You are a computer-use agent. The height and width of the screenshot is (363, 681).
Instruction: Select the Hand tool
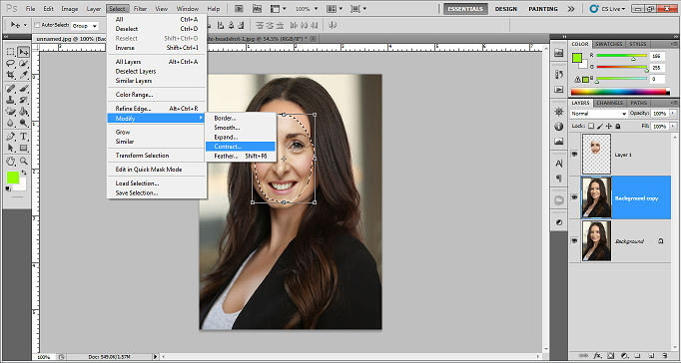click(x=10, y=162)
